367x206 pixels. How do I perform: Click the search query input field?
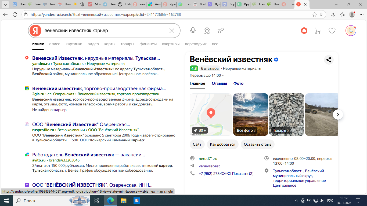click(x=105, y=31)
